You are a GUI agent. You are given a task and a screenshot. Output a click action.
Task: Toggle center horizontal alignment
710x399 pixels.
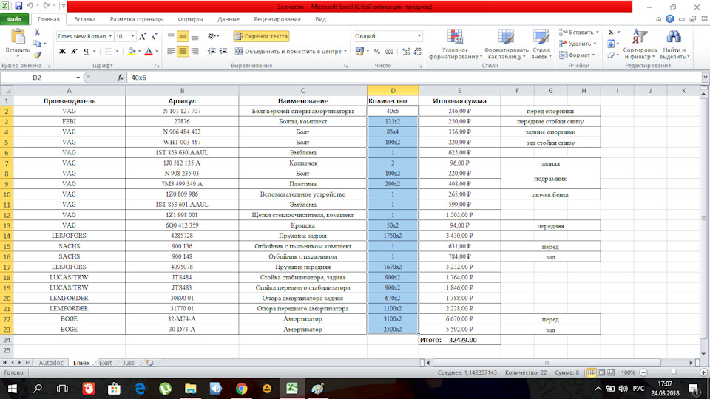[x=183, y=52]
